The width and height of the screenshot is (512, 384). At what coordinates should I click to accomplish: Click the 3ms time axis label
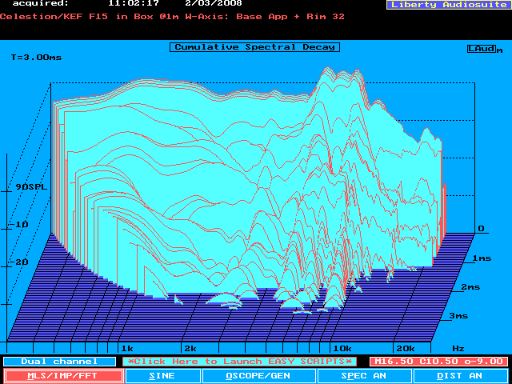pyautogui.click(x=458, y=316)
